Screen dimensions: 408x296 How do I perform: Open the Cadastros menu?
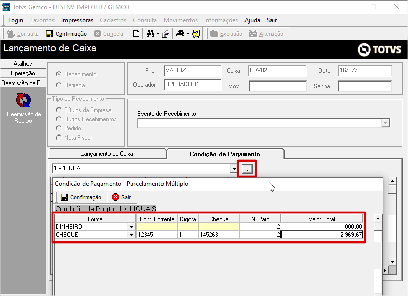click(113, 20)
